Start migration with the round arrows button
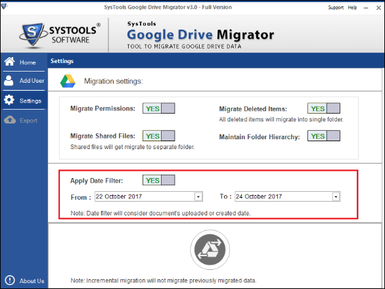Viewport: 385px width, 289px height. (210, 250)
